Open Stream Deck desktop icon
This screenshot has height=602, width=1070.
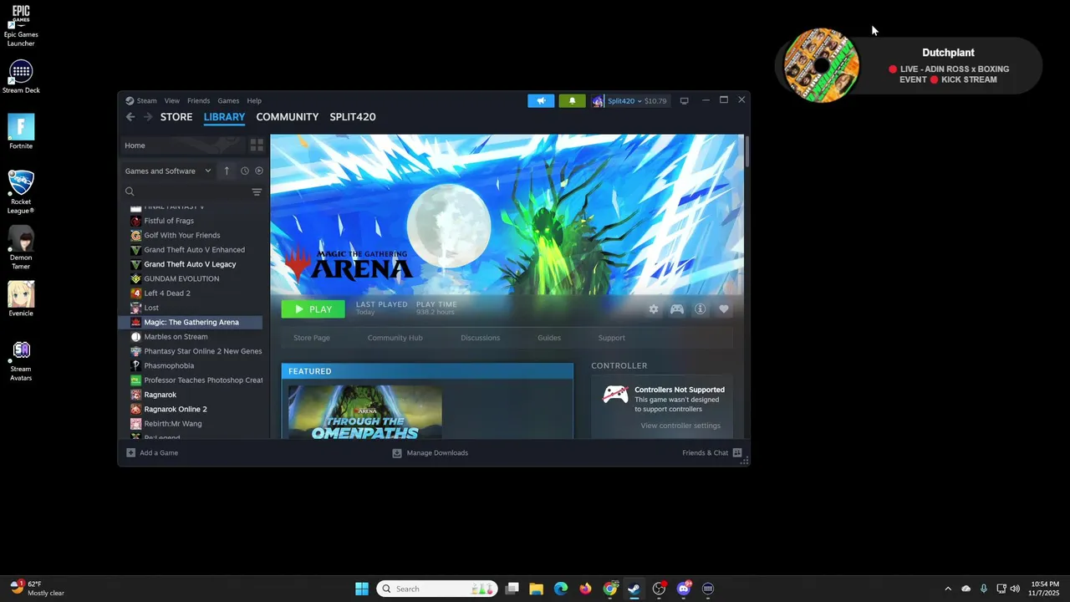pos(21,76)
